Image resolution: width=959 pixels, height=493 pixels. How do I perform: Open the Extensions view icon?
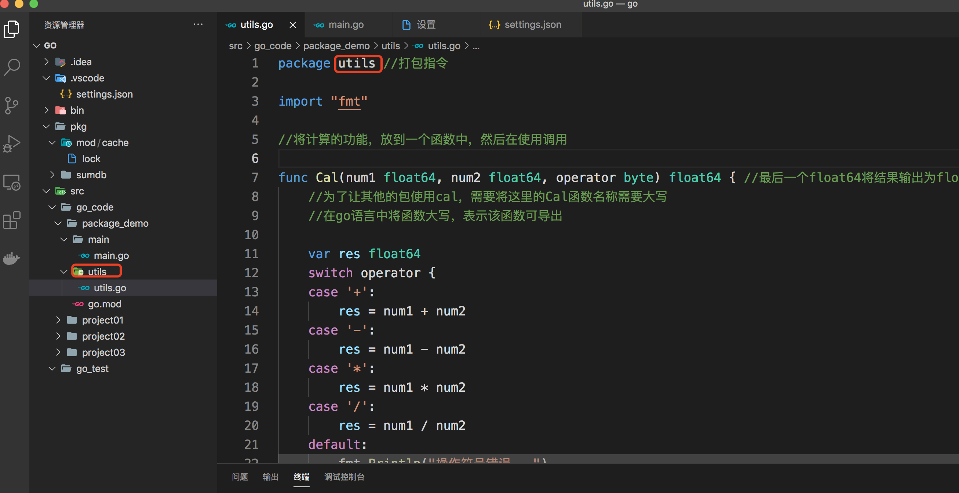(12, 220)
